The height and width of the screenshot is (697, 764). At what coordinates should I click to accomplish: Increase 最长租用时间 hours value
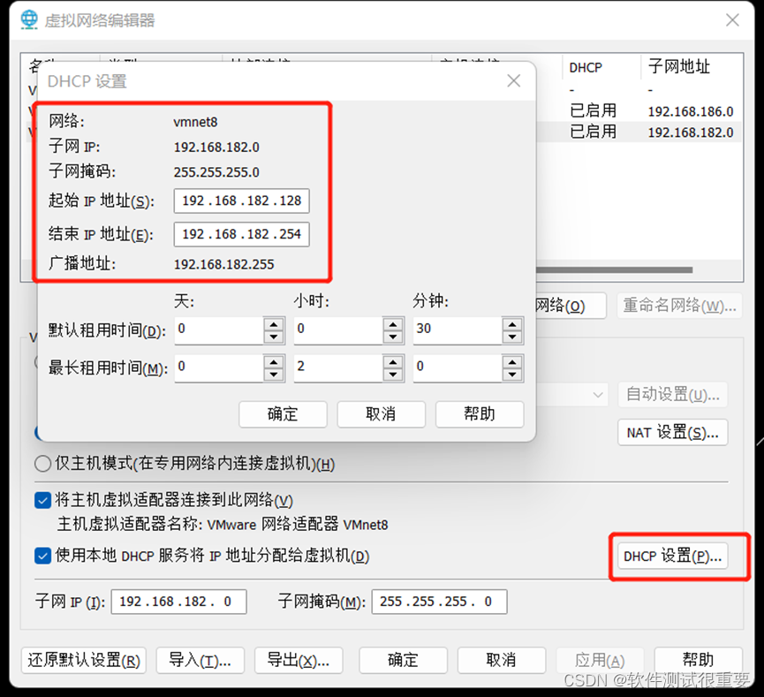click(x=393, y=362)
